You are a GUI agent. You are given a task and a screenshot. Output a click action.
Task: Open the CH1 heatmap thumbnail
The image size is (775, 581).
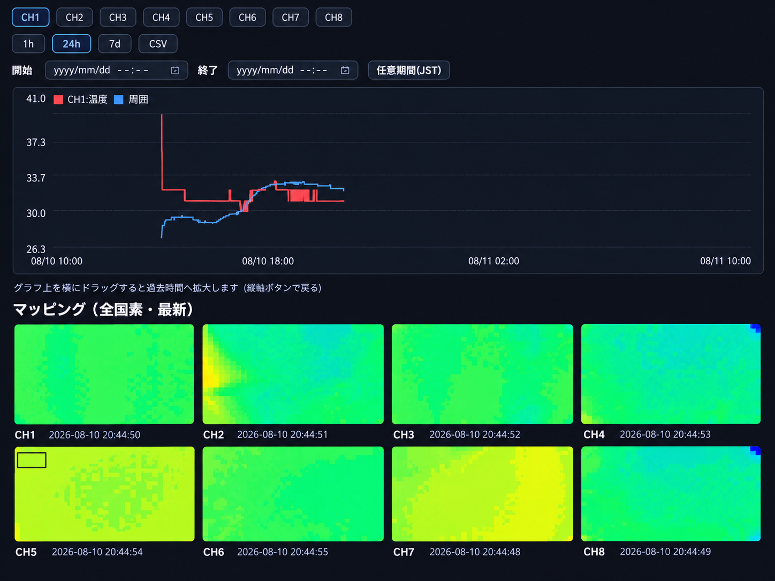coord(104,374)
